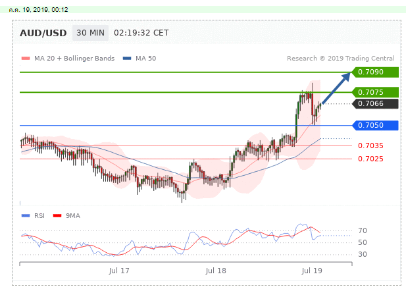This screenshot has height=293, width=406.
Task: Click the 0.7066 current price tag
Action: click(375, 103)
